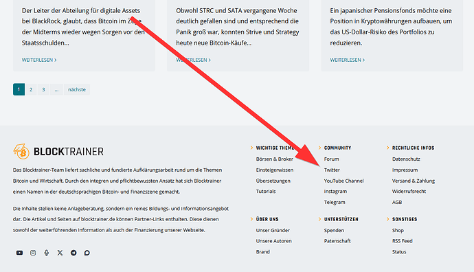
Task: Open the Telegram paper-plane icon
Action: click(74, 253)
